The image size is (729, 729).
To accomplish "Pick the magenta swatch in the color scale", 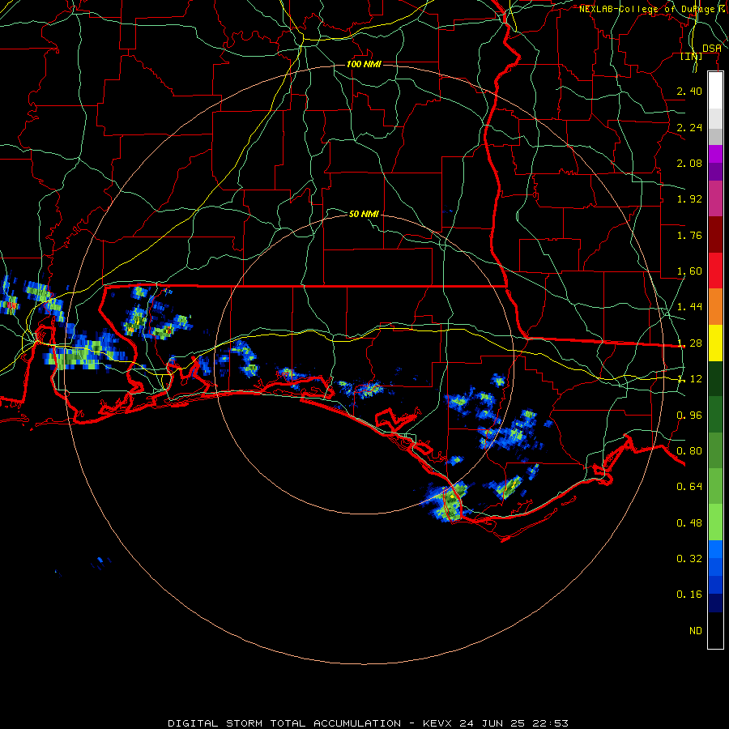I will coord(715,154).
